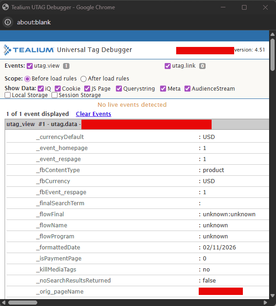Click the product value of _fbContentType
This screenshot has height=306, width=276.
(213, 170)
